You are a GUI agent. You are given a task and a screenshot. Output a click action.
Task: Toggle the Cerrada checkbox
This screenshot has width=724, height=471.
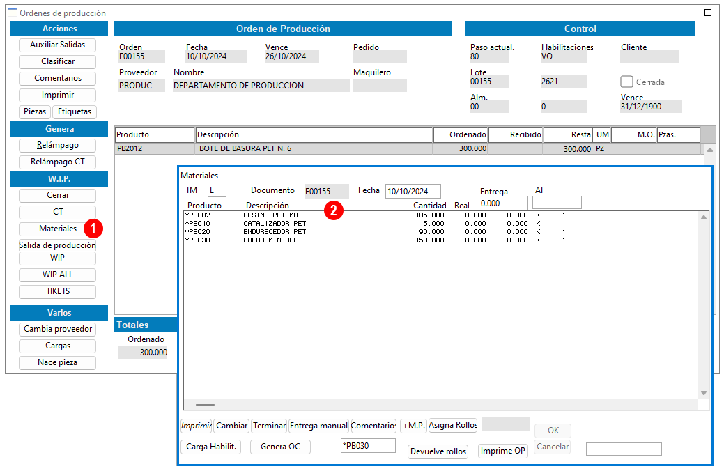coord(626,82)
